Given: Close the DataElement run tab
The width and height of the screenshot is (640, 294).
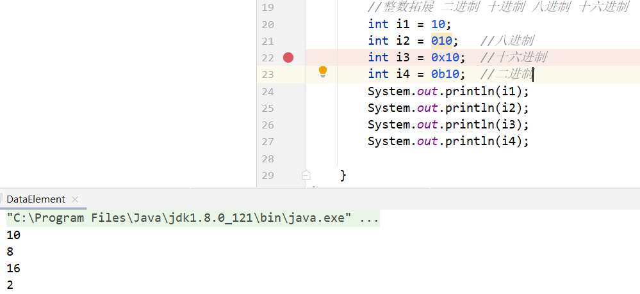Looking at the screenshot, I should point(75,199).
